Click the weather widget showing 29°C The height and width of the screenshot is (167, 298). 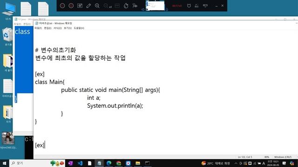click(216, 163)
